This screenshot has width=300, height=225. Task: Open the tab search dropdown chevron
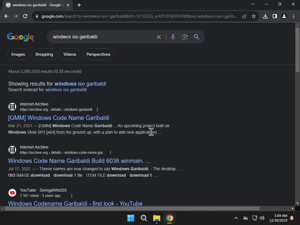[x=253, y=4]
